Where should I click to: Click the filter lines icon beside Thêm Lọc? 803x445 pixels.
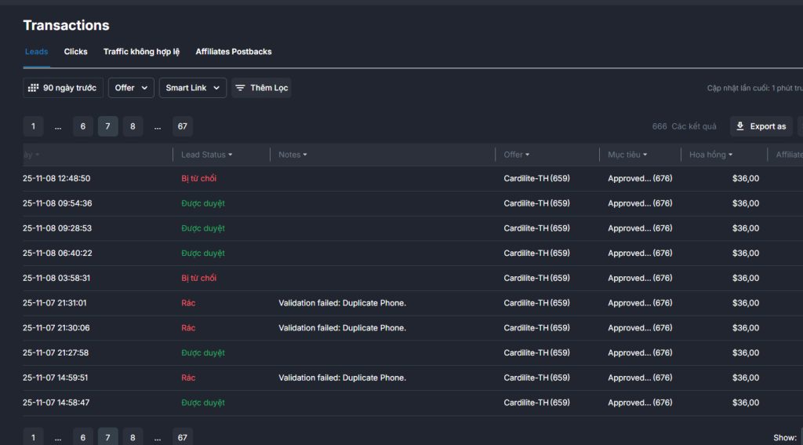(x=240, y=88)
